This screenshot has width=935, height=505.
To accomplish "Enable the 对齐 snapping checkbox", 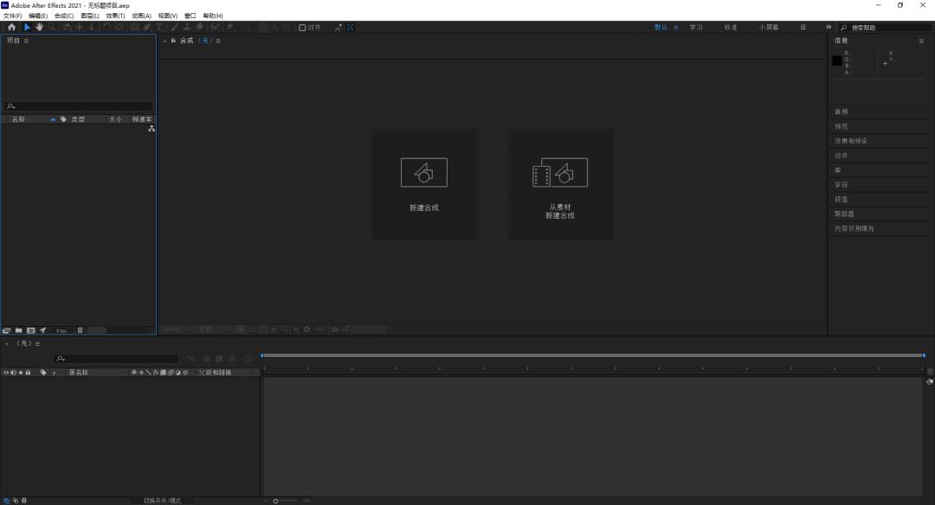I will tap(301, 27).
